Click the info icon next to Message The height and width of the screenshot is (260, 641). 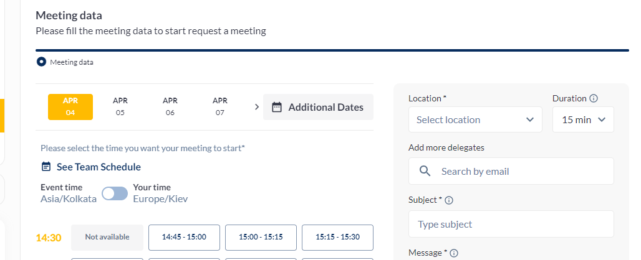click(454, 253)
